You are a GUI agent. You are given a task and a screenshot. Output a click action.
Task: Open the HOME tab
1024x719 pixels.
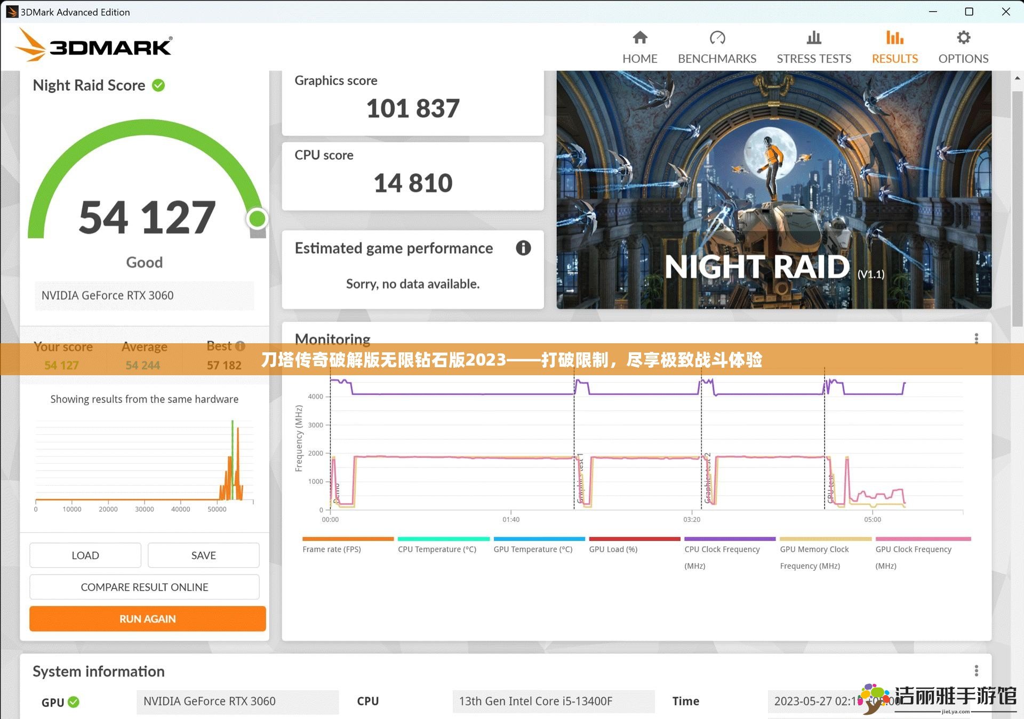(639, 47)
